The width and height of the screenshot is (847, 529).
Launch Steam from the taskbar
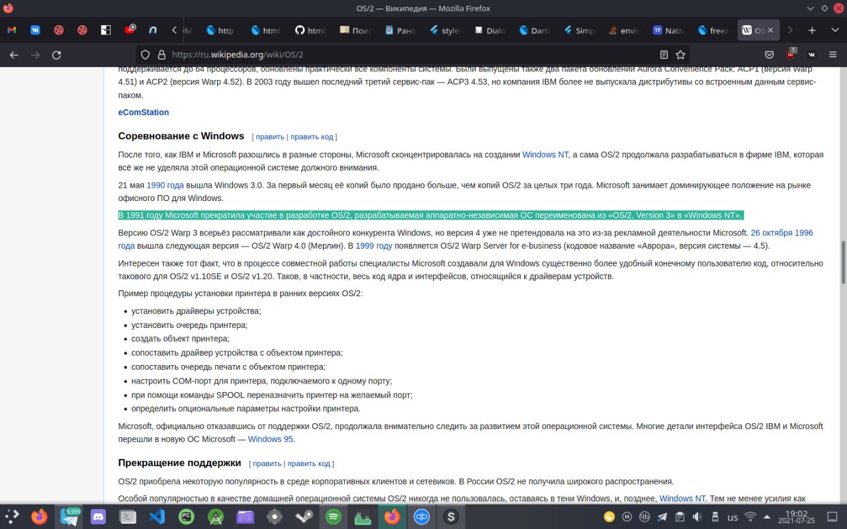(304, 516)
